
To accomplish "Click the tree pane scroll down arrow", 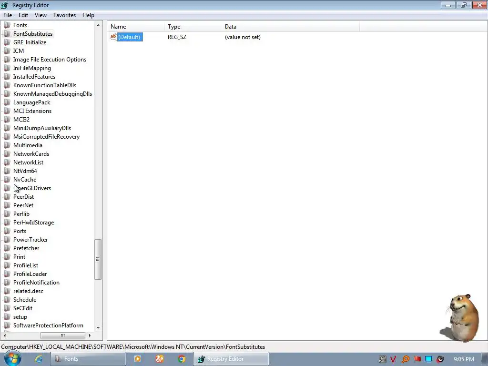I will click(98, 327).
